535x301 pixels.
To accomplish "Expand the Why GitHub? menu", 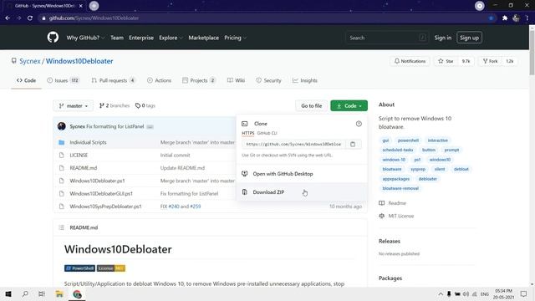I will click(x=85, y=38).
